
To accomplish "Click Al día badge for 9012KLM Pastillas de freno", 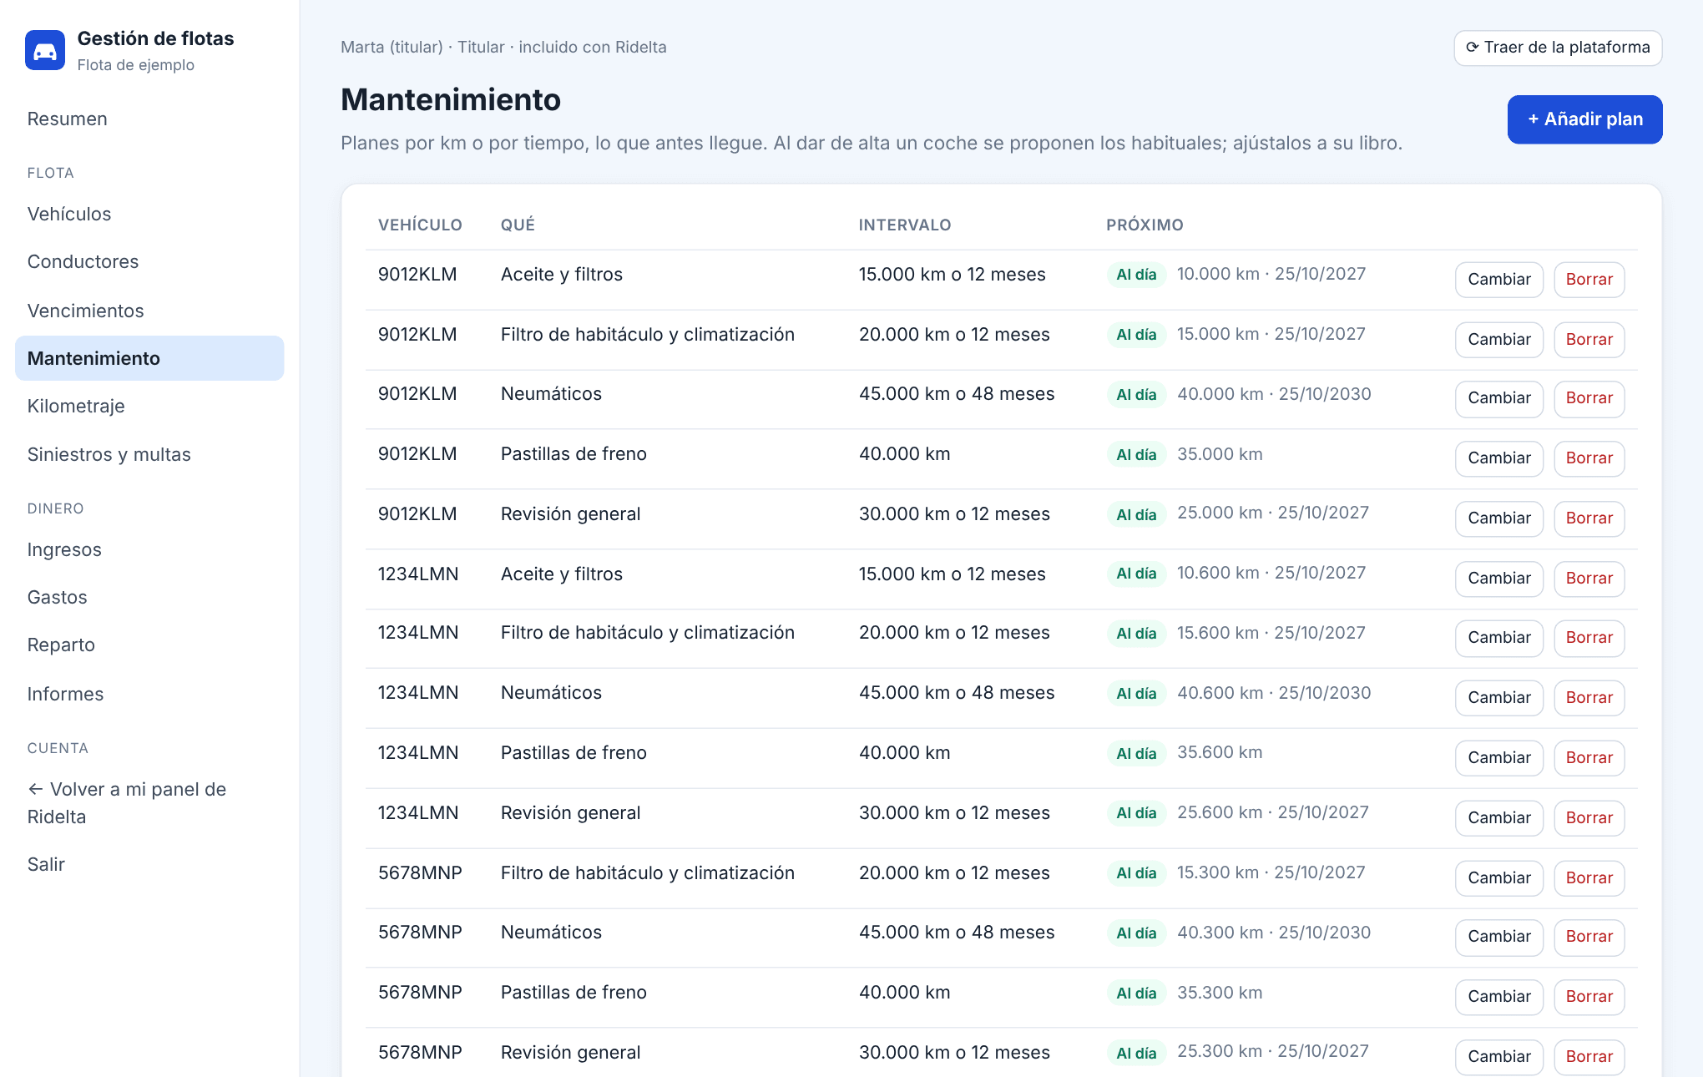I will (1136, 455).
